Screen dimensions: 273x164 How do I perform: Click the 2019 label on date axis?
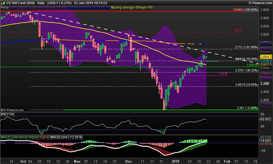175,161
